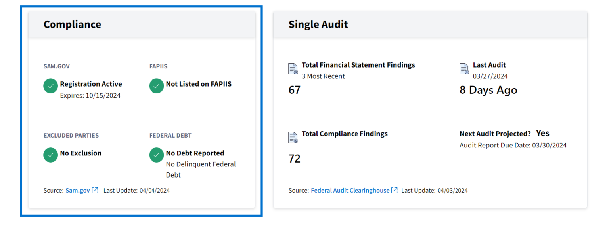Click the green checkmark beside No Exclusion
The width and height of the screenshot is (609, 225).
50,155
